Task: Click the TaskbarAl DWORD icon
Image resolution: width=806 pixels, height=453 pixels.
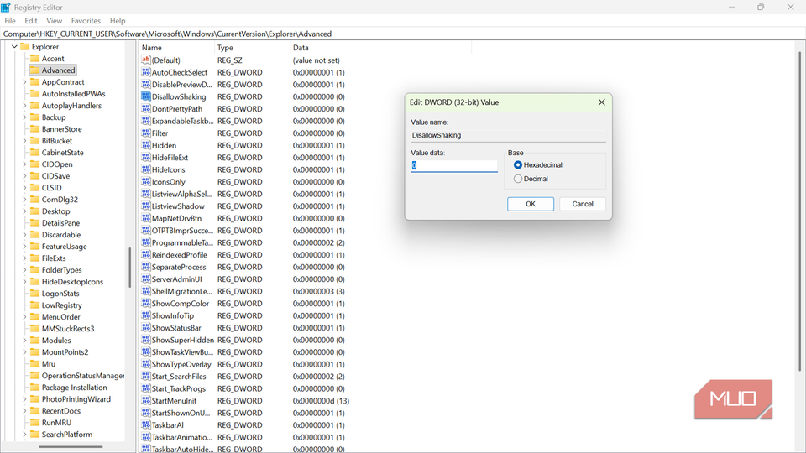Action: 146,425
